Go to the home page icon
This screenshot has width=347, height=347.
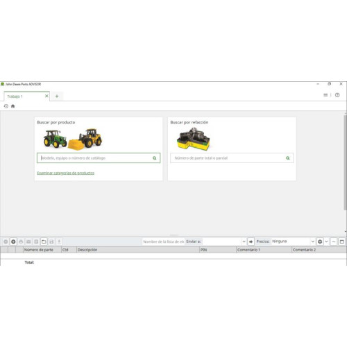tap(13, 106)
